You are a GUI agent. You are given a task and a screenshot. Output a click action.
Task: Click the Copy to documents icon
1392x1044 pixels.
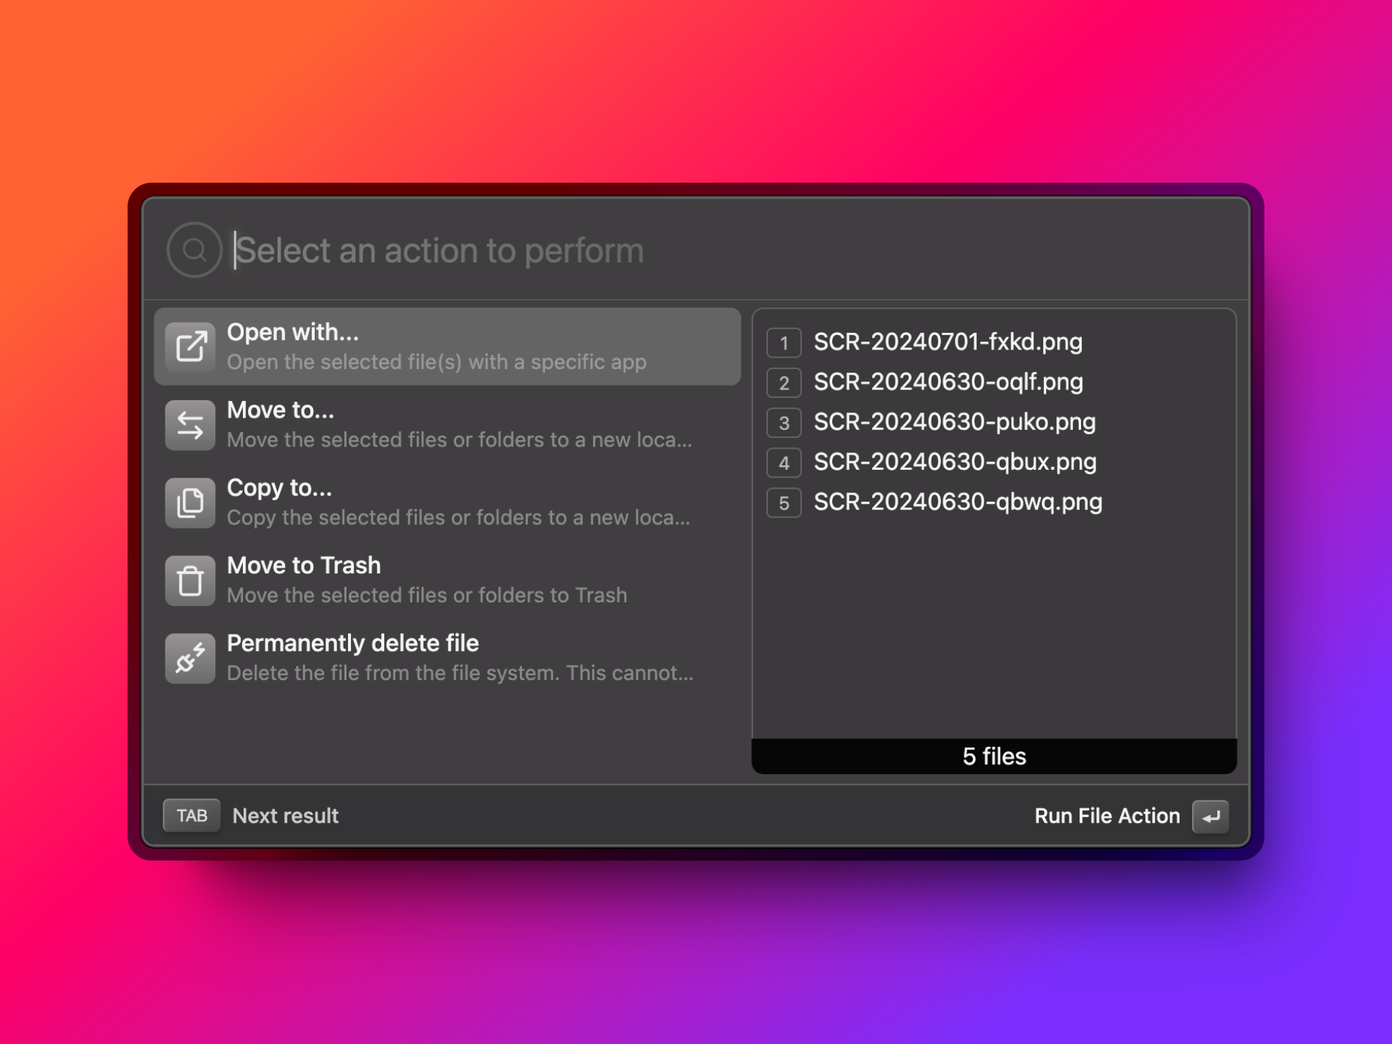tap(190, 502)
